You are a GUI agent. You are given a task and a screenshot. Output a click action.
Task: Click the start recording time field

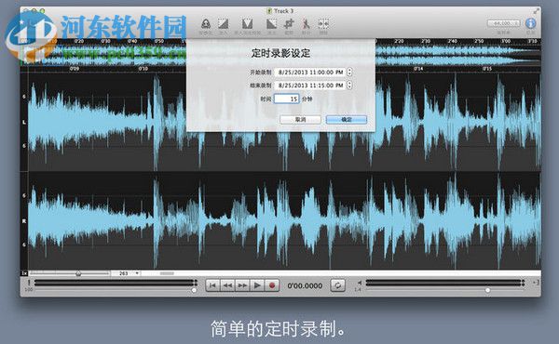(310, 73)
